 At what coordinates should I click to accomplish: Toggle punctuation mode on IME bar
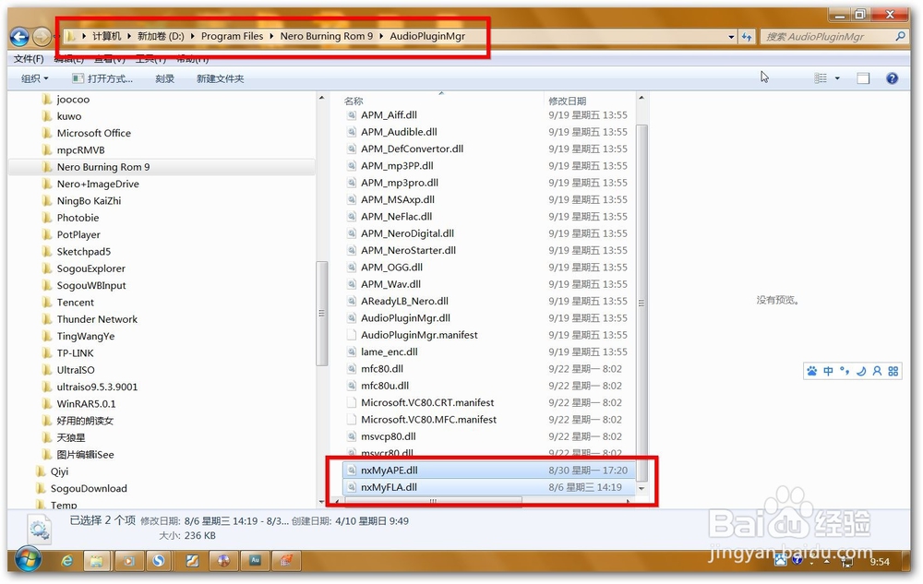(845, 371)
